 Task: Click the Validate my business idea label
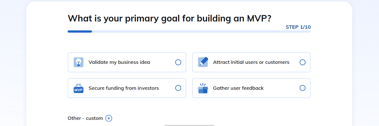[x=119, y=62]
